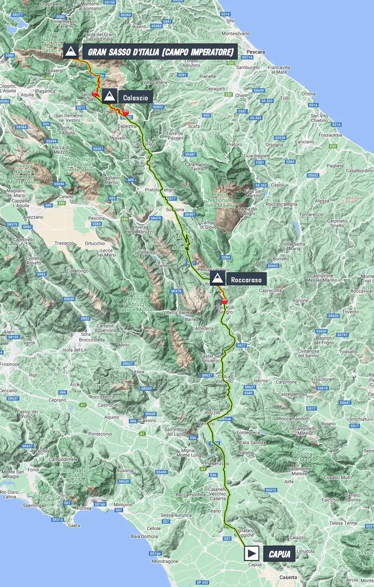Click the Caserta city name
Viewport: 374px width, 587px height.
[x=288, y=577]
